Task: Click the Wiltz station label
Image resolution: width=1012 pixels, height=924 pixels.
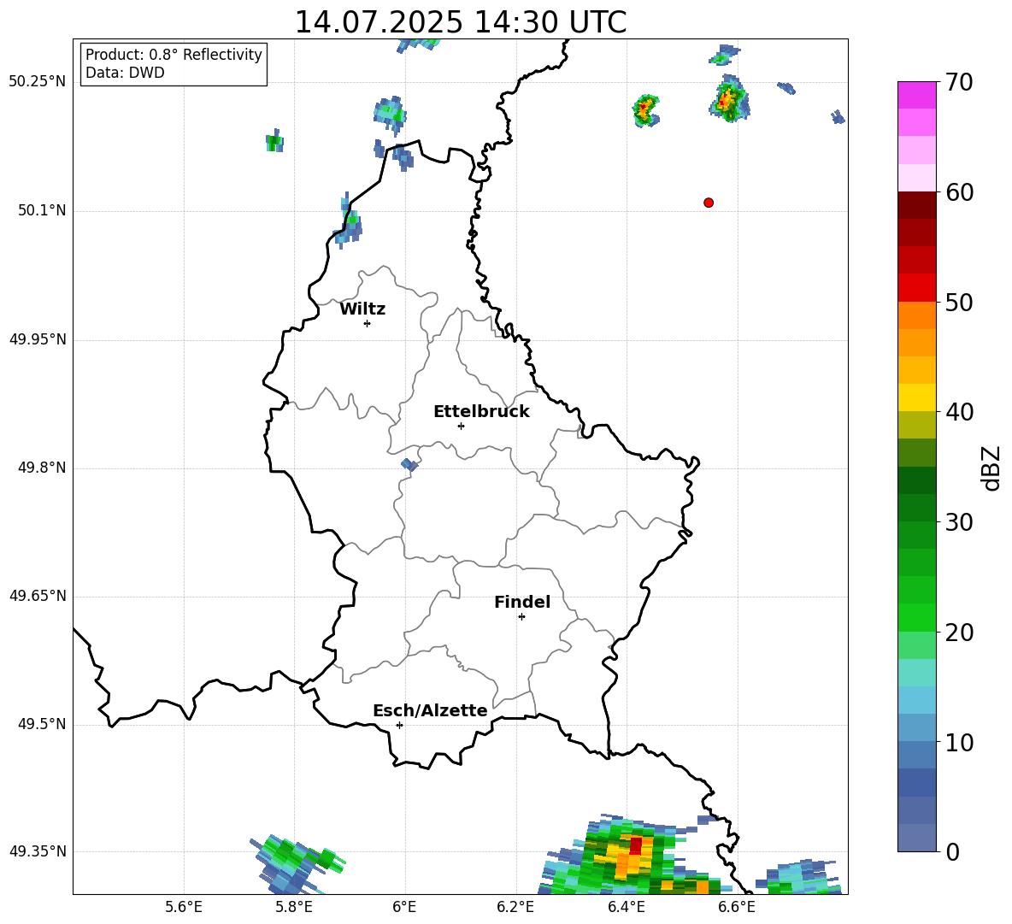Action: [362, 309]
